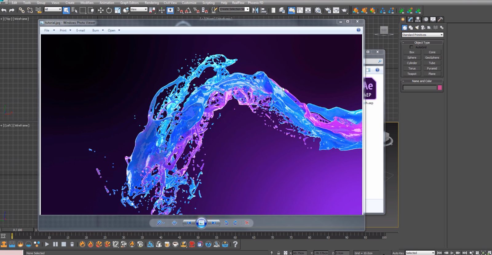Screen dimensions: 492x255
Task: Choose the Select and Rotate tool
Action: (x=109, y=10)
